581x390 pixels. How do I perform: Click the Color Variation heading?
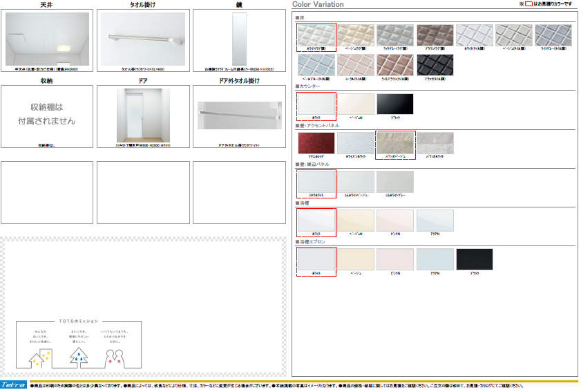pyautogui.click(x=318, y=4)
